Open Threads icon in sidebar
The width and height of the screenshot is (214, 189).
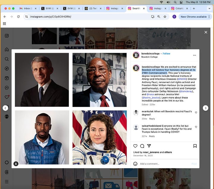pyautogui.click(x=7, y=172)
